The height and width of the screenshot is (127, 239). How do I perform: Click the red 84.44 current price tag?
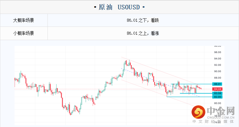coord(218,89)
